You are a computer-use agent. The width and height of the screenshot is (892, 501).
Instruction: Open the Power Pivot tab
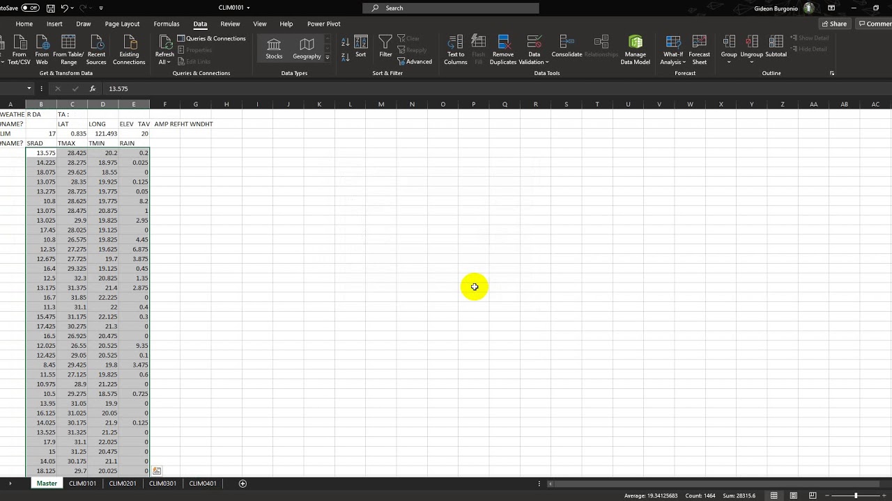coord(323,24)
